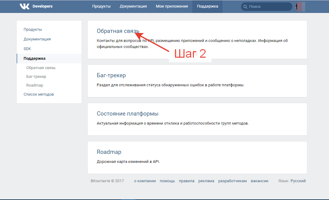The image size is (329, 200).
Task: Click the search magnifier icon
Action: point(245,7)
